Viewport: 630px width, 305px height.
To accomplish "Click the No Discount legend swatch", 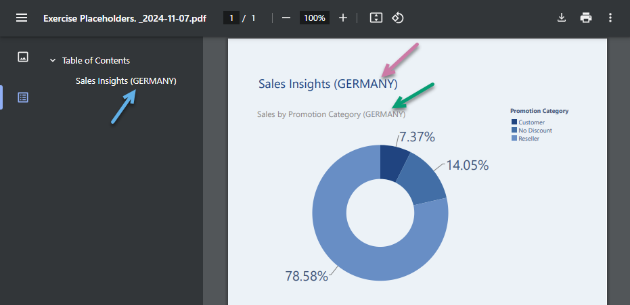I will click(x=514, y=130).
